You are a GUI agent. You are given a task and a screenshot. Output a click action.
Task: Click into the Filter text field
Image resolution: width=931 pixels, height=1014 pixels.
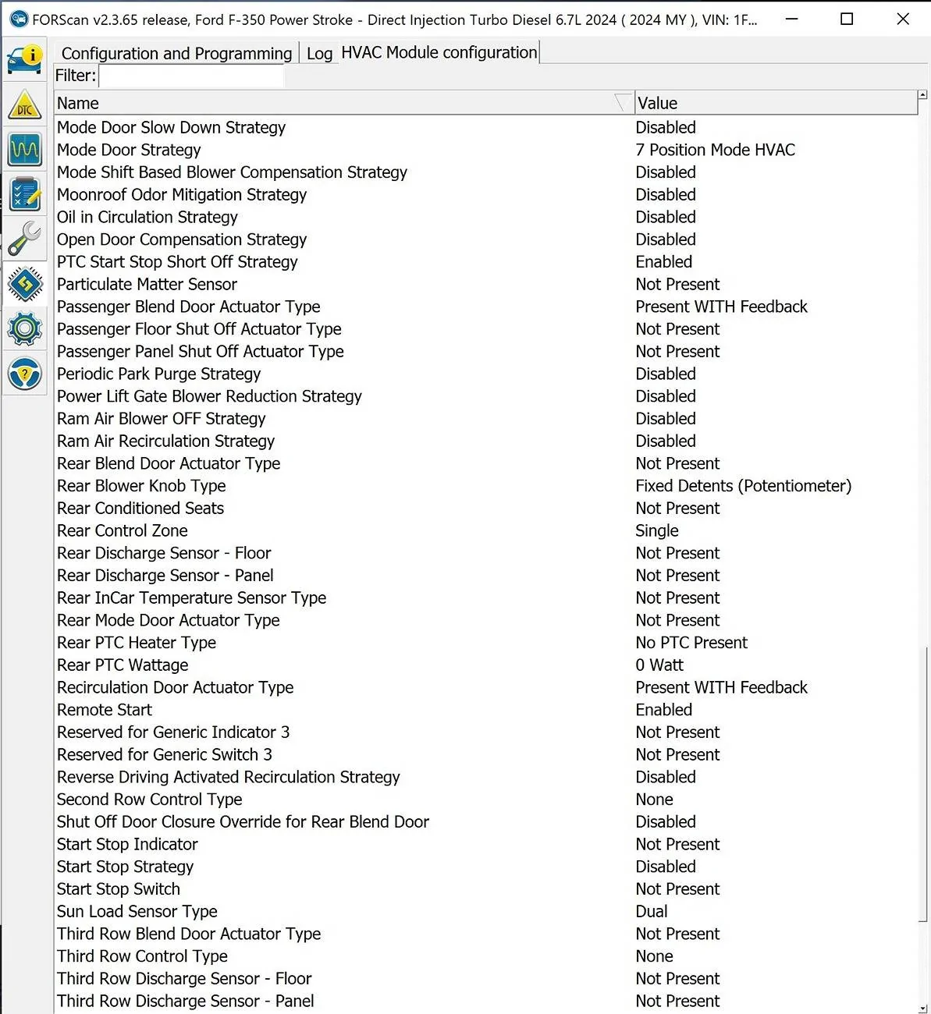pos(191,76)
